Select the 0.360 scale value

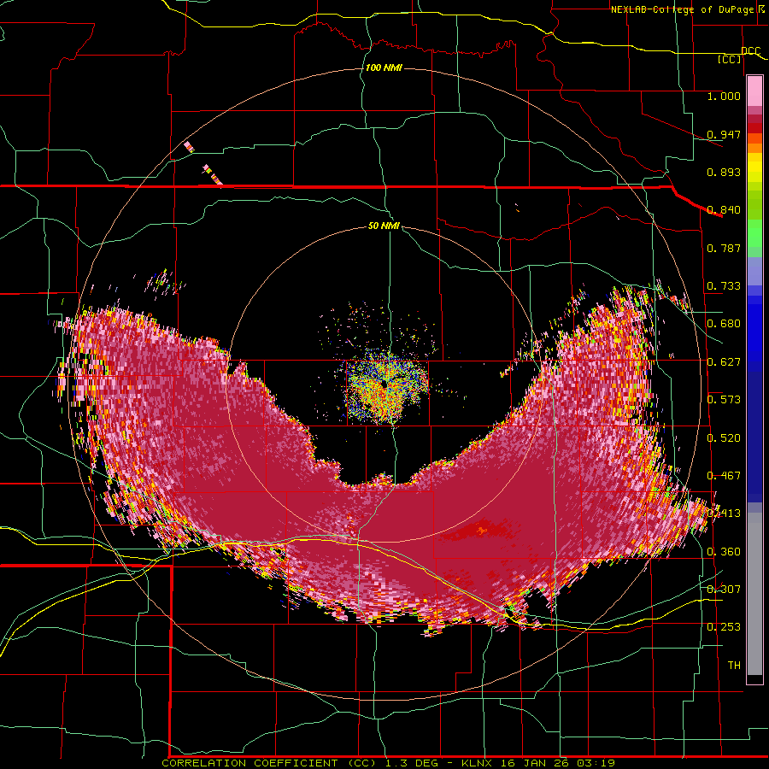724,552
